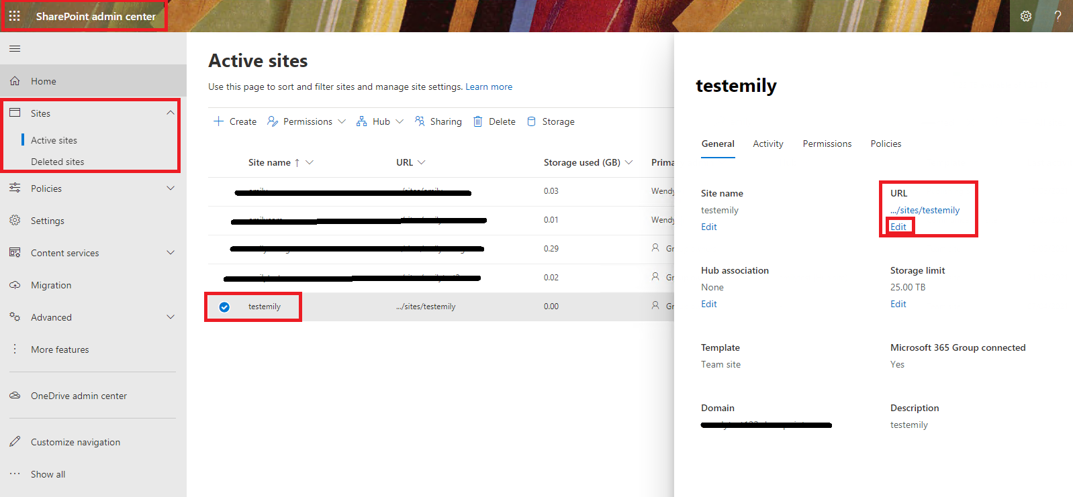This screenshot has width=1073, height=497.
Task: Click the Permissions person-key icon
Action: [x=273, y=121]
